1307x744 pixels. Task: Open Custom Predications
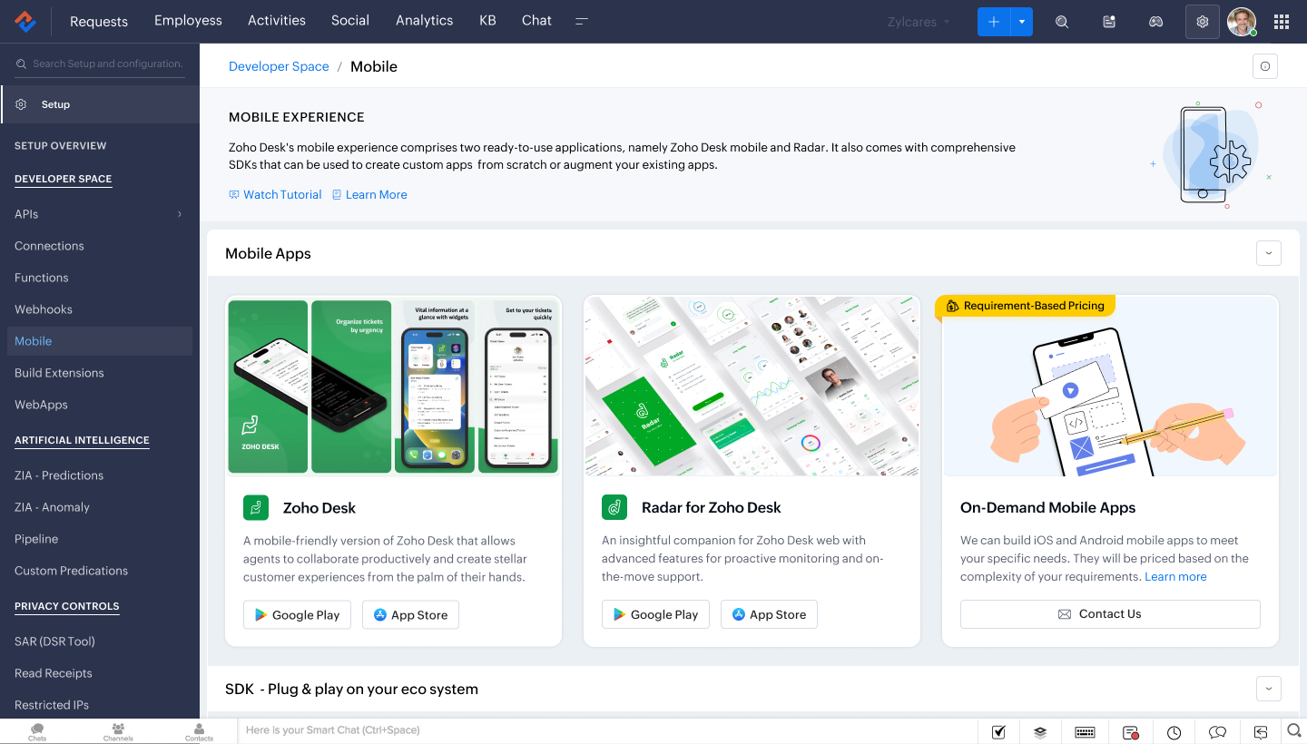click(x=71, y=571)
